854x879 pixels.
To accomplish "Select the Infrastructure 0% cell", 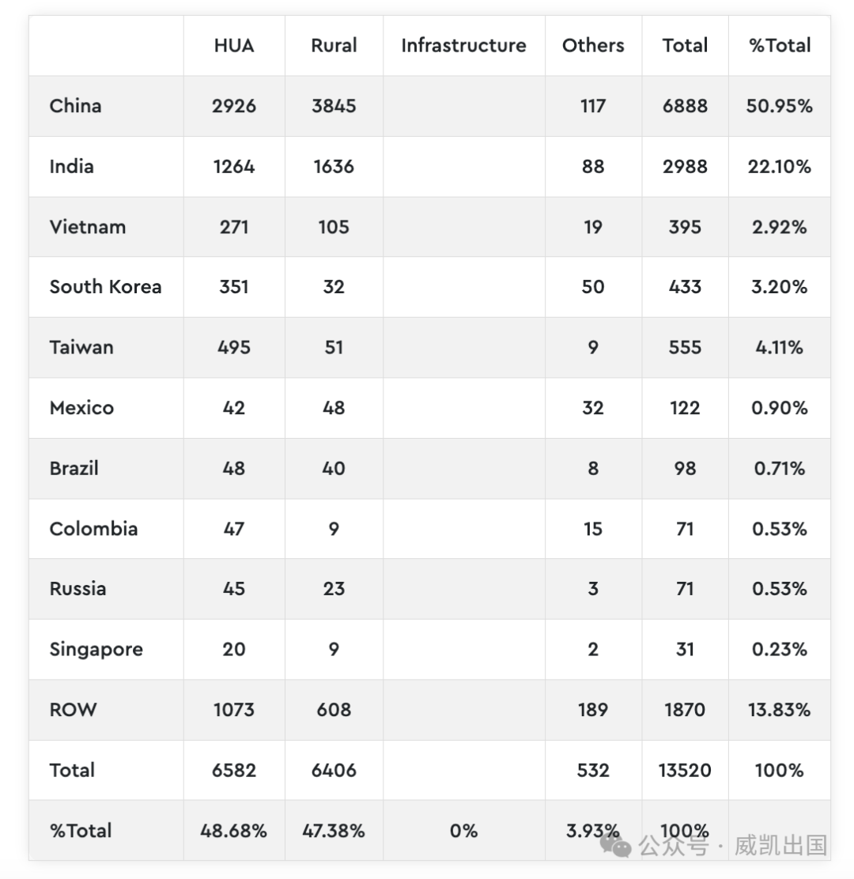I will 463,831.
